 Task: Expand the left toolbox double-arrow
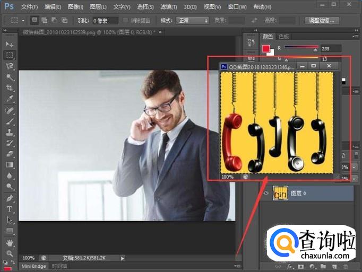[5, 30]
